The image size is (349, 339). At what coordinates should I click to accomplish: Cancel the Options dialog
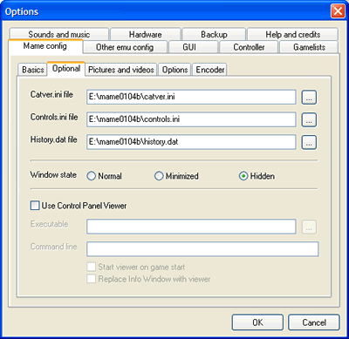(314, 322)
